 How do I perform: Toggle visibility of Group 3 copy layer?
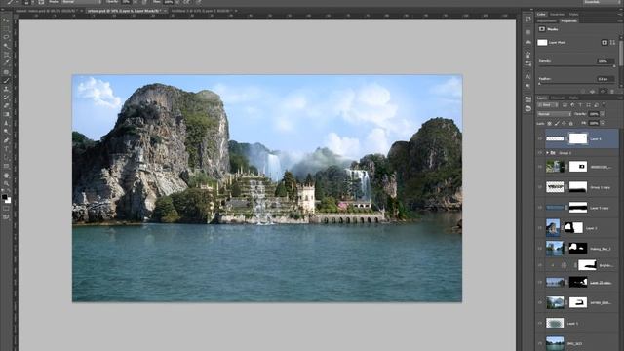(540, 187)
